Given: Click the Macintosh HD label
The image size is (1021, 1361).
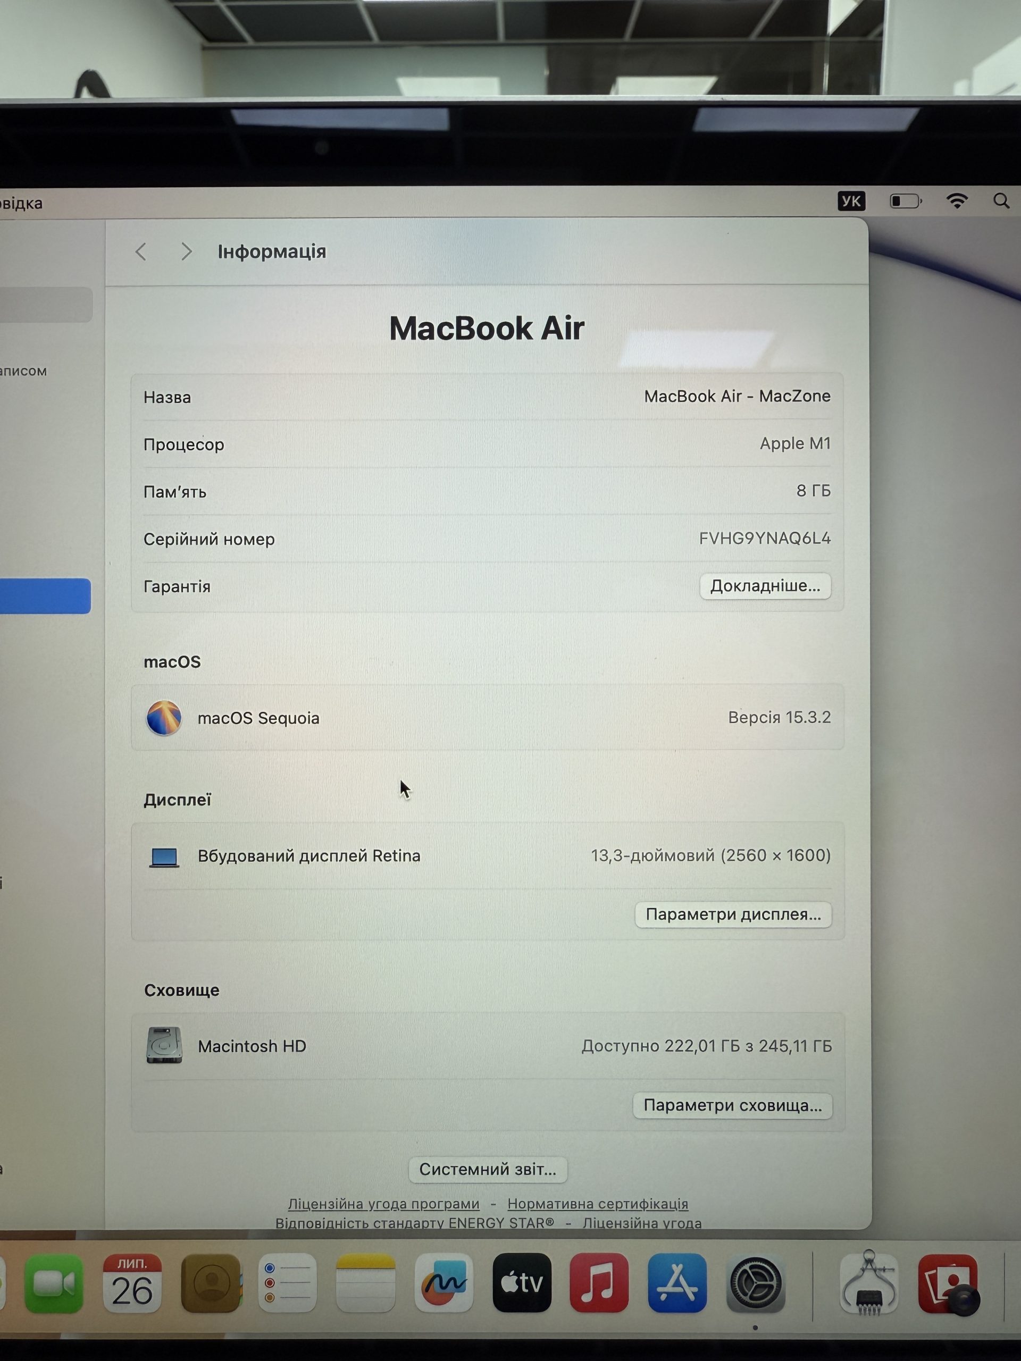Looking at the screenshot, I should point(252,1046).
